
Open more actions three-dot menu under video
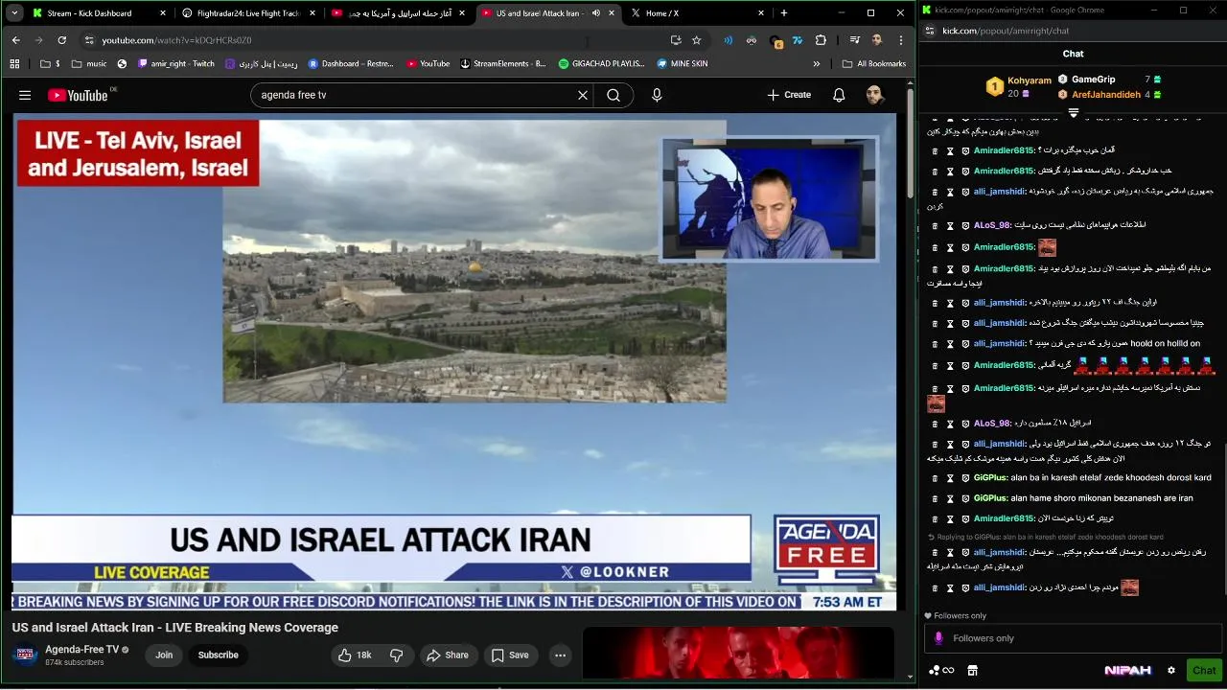click(x=560, y=655)
